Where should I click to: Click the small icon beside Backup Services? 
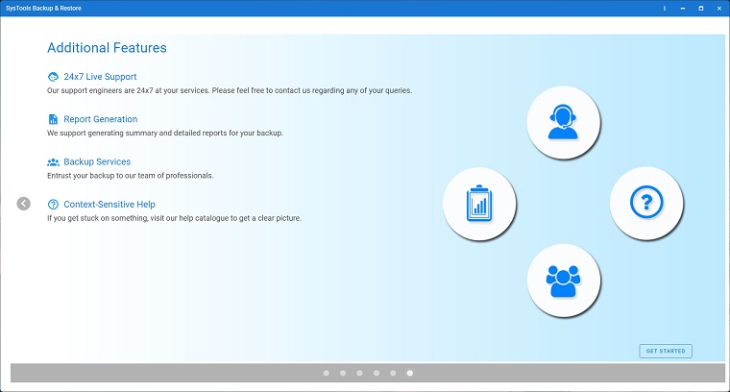tap(53, 162)
